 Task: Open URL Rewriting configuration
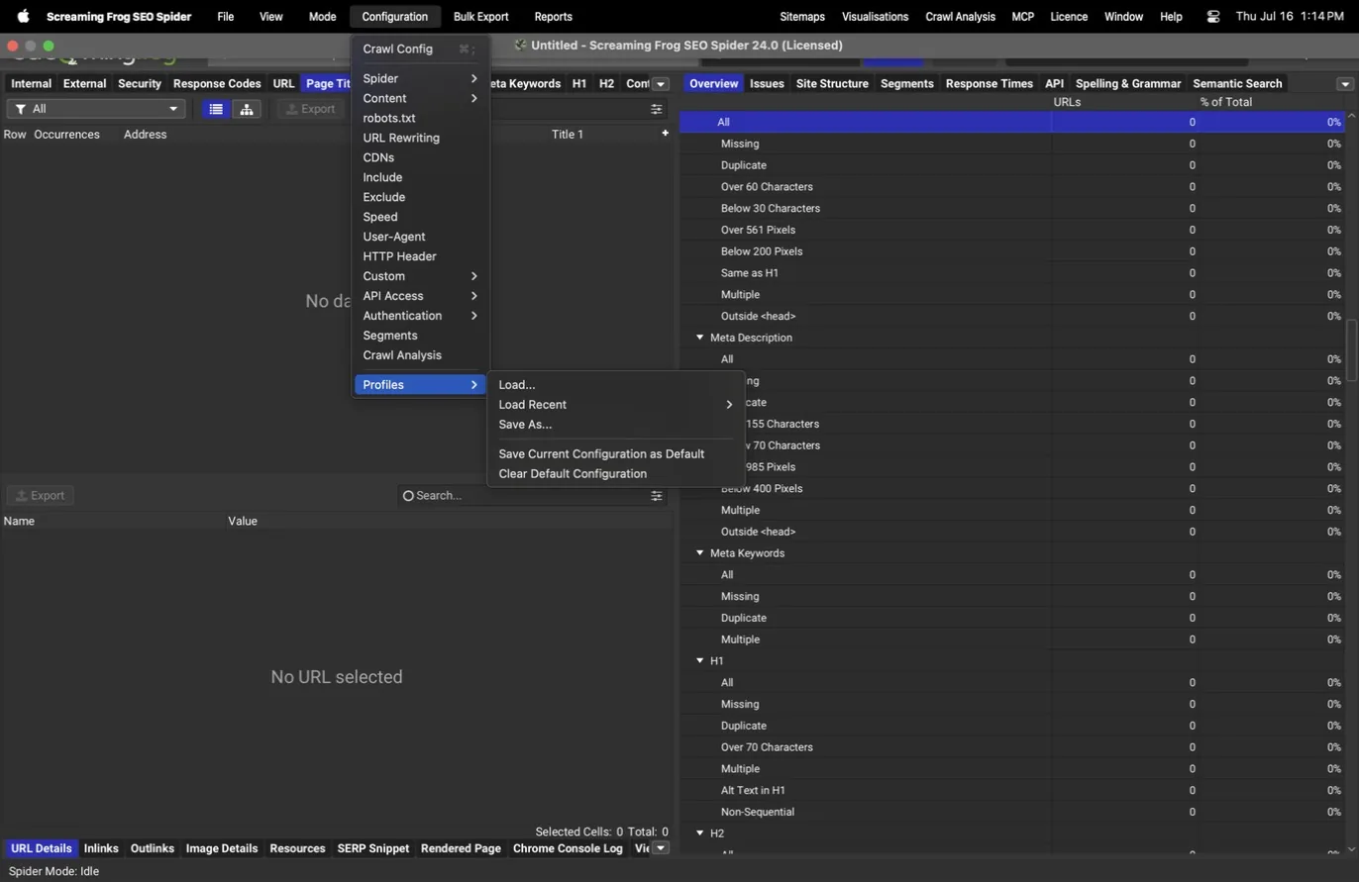[420, 138]
